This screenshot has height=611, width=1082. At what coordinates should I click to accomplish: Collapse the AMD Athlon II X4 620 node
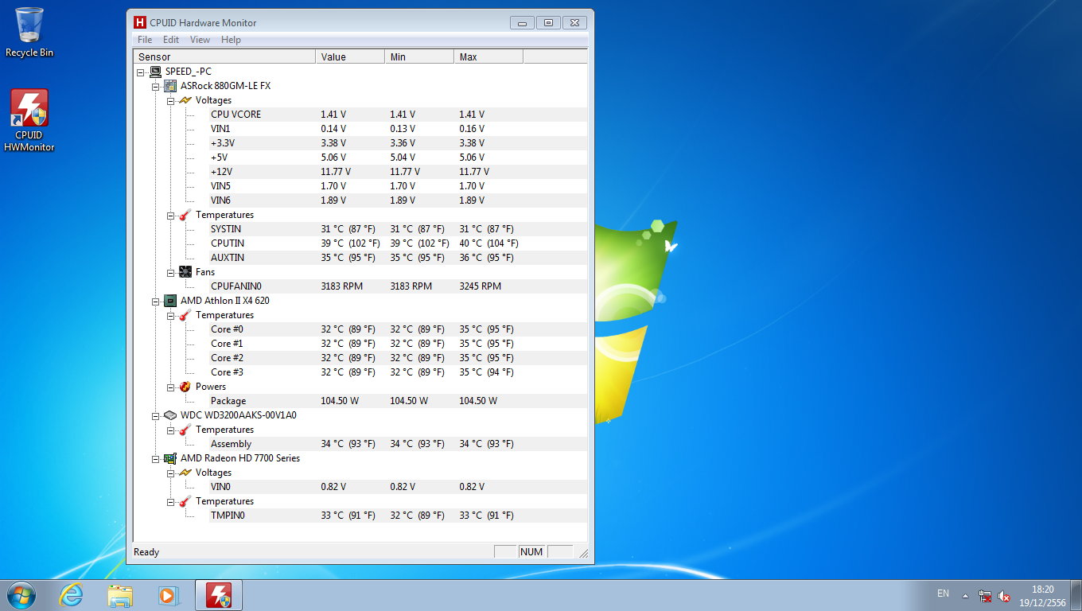click(x=155, y=301)
